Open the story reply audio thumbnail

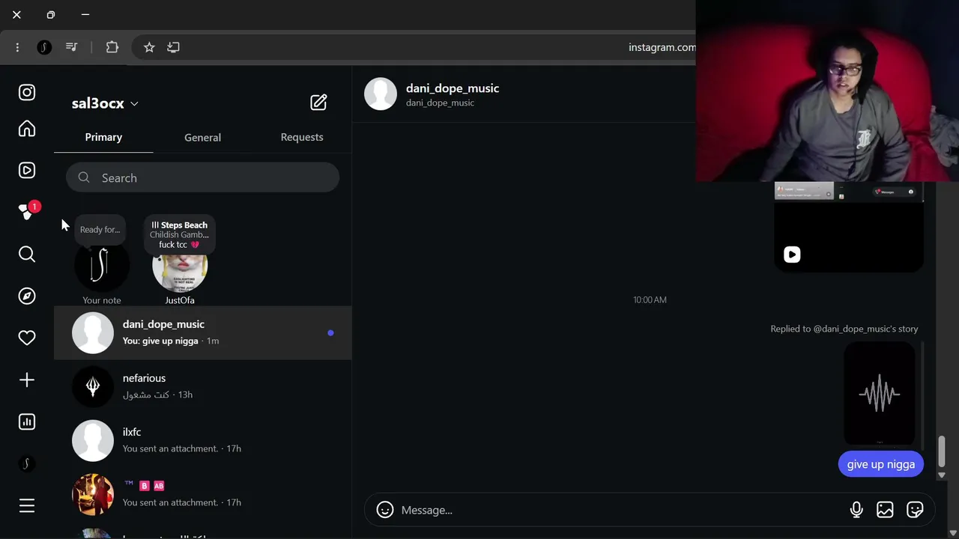tap(880, 394)
